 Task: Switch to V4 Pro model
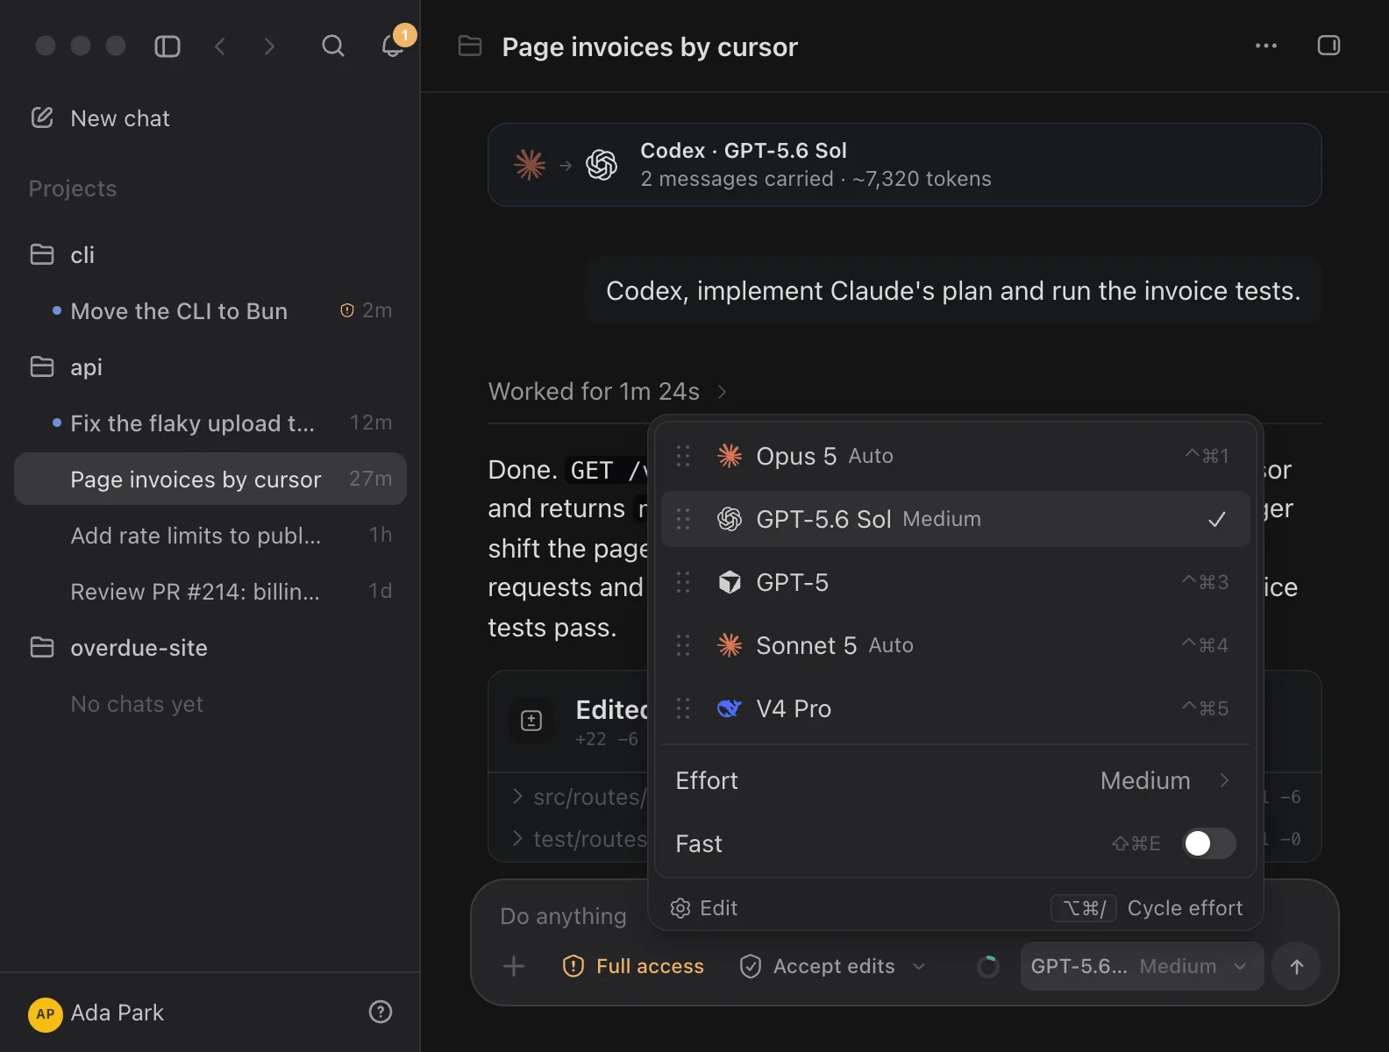pyautogui.click(x=955, y=708)
